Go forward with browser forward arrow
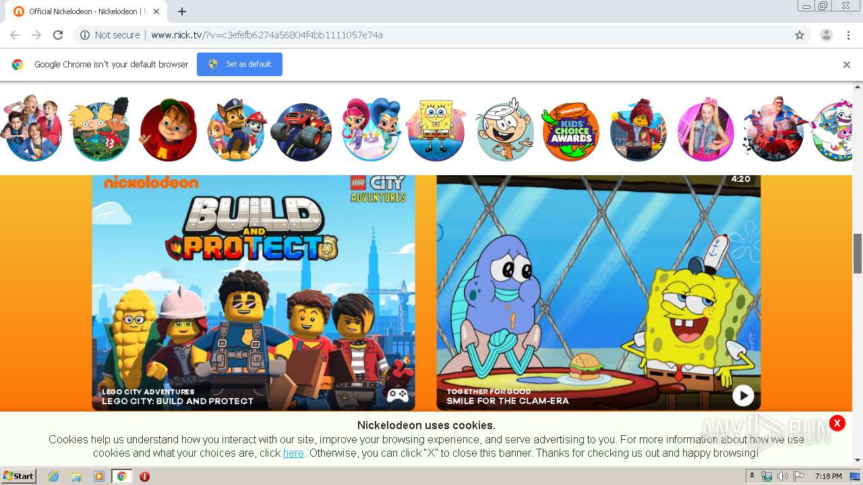Viewport: 863px width, 485px height. coord(36,35)
